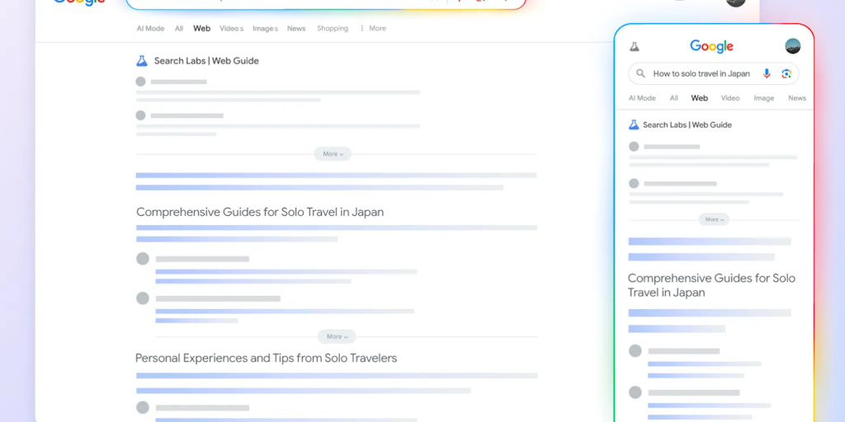Open the Image tab in the mobile view
Screen dimensions: 845x422
point(763,98)
